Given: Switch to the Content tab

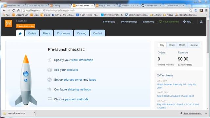Looking at the screenshot, I should click(98, 33).
